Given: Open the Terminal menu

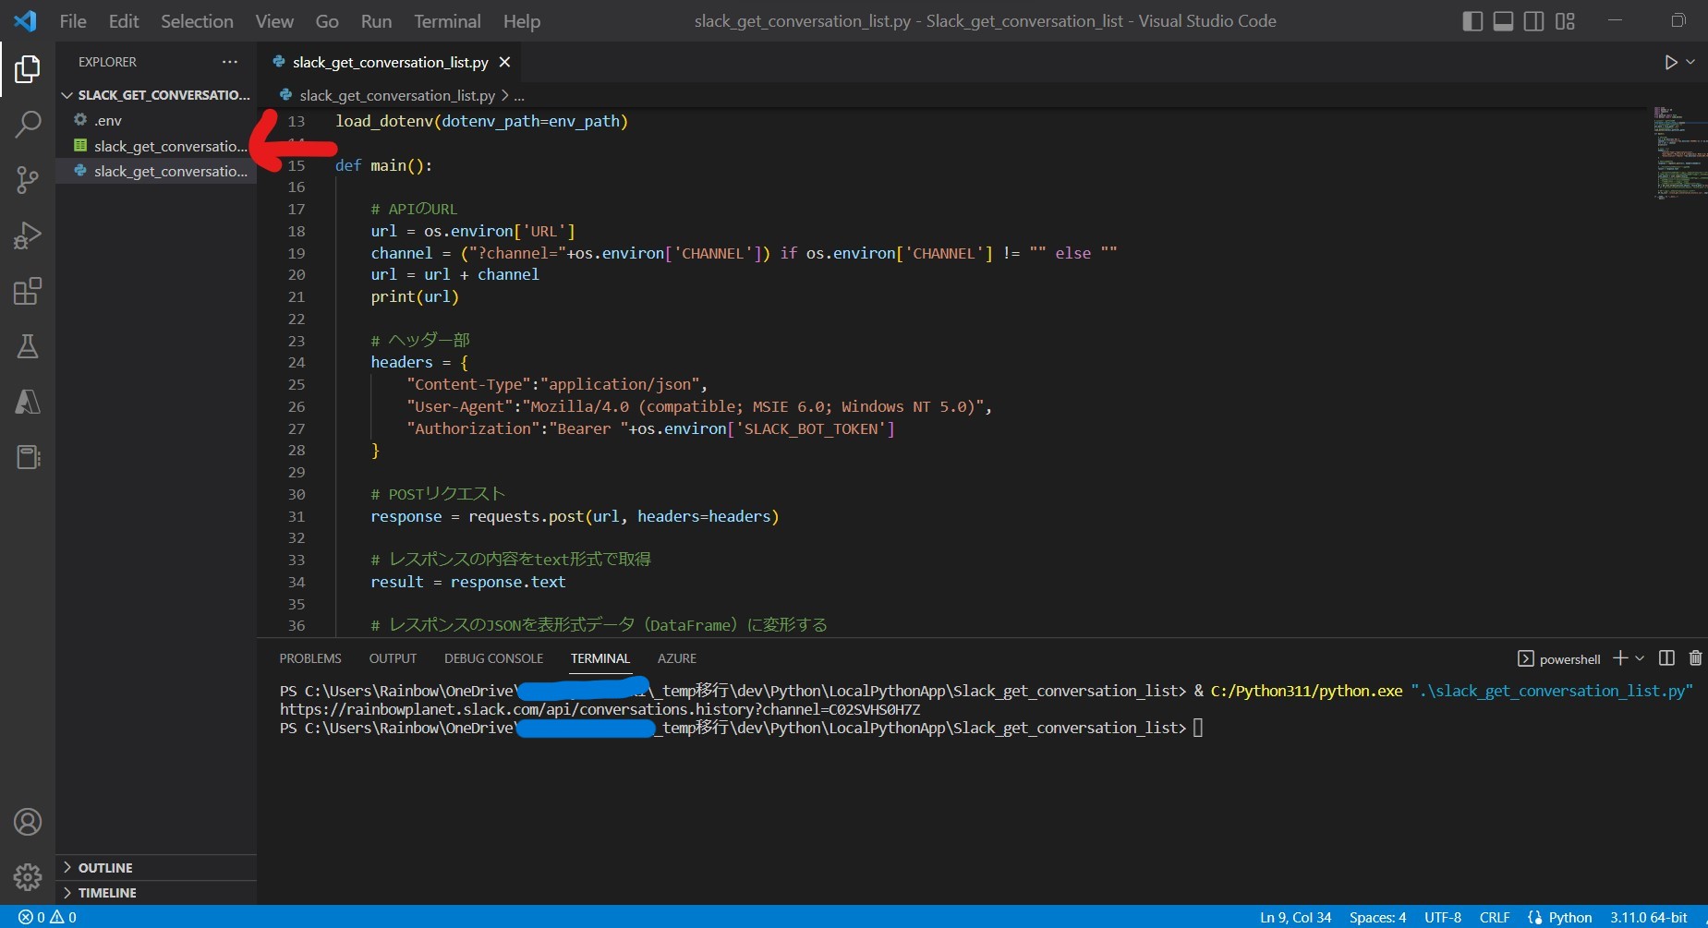Looking at the screenshot, I should coord(447,21).
